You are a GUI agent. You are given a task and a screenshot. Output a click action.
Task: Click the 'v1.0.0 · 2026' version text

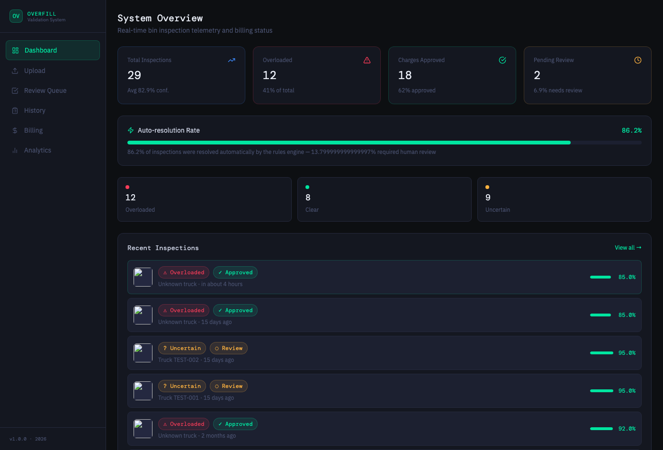coord(28,439)
